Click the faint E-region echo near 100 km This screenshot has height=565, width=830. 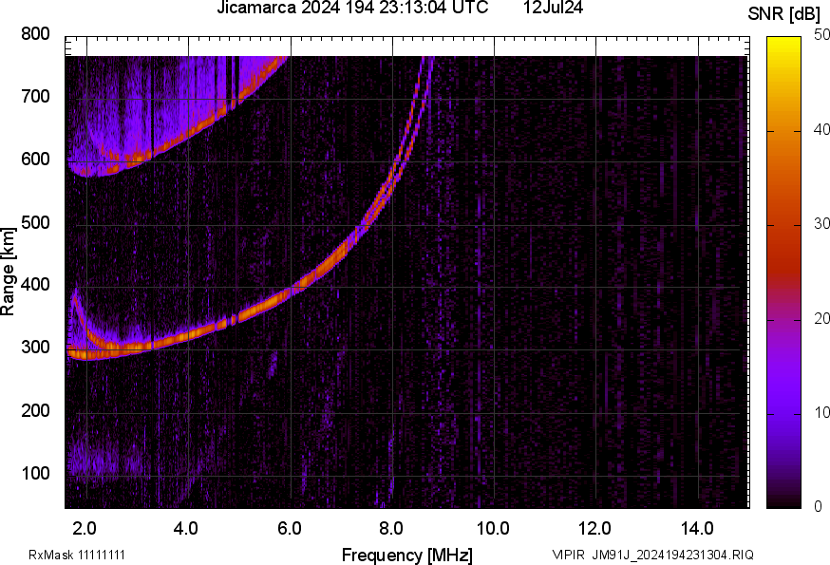coord(98,461)
